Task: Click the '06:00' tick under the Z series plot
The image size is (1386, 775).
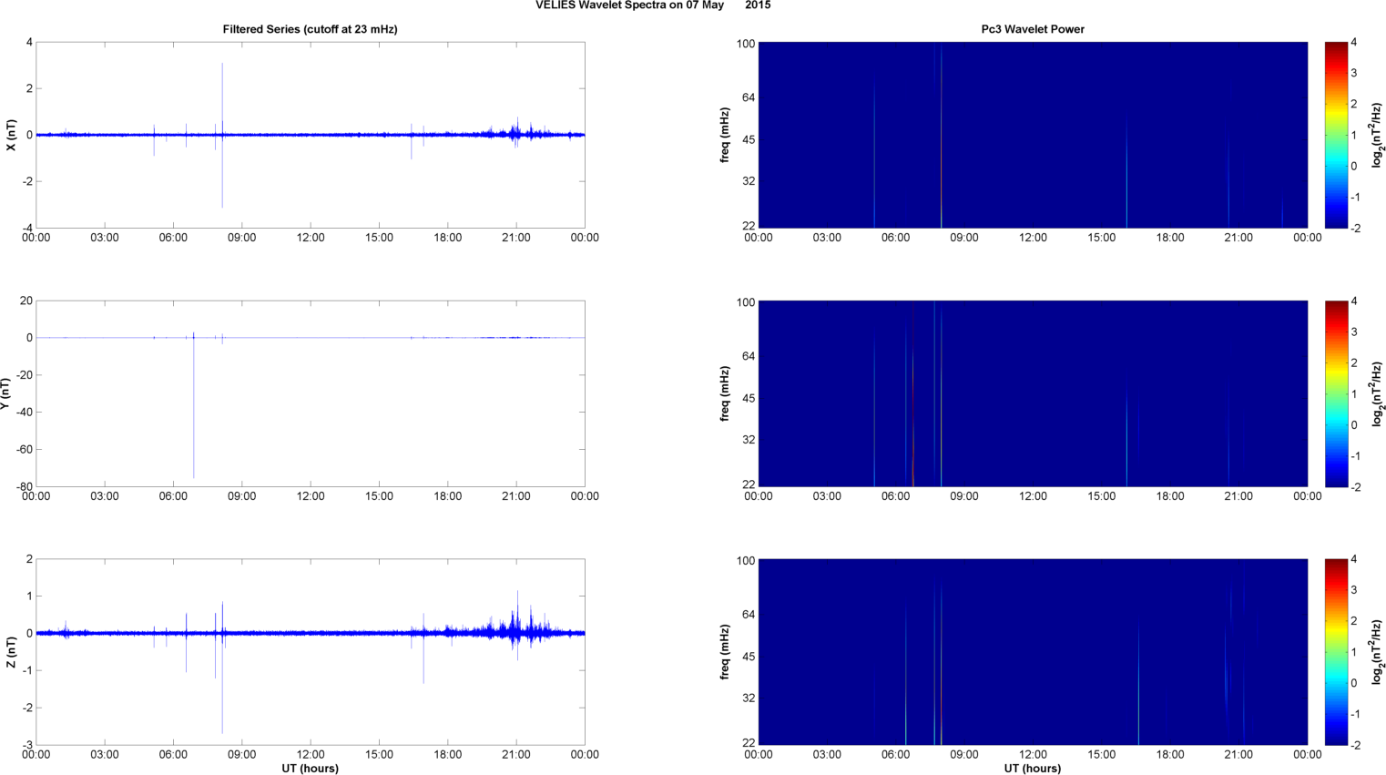Action: tap(173, 754)
